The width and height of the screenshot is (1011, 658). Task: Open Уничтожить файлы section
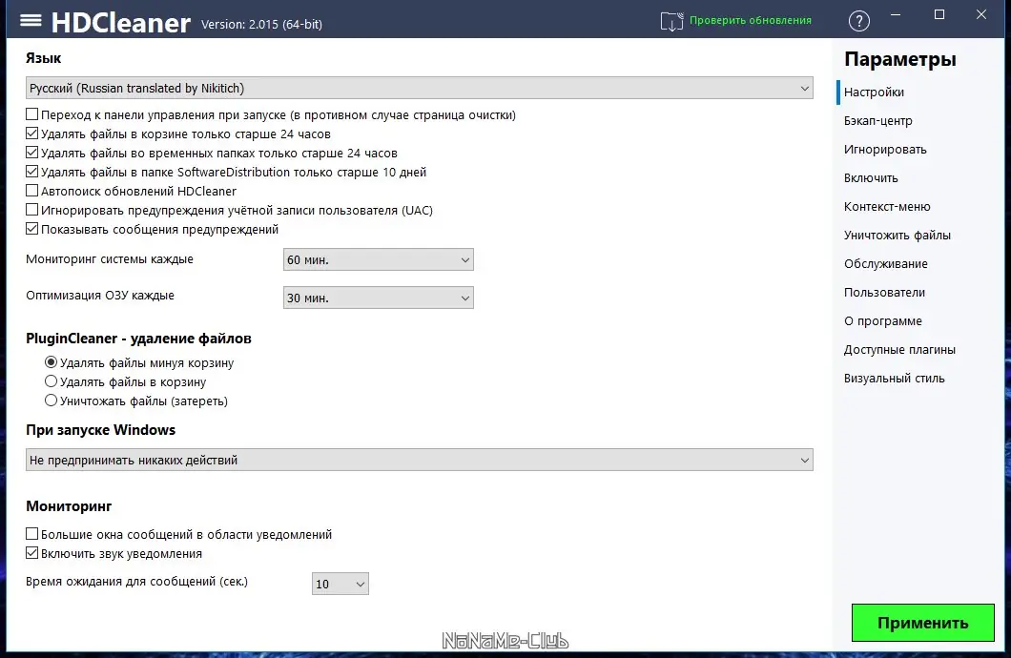(898, 236)
